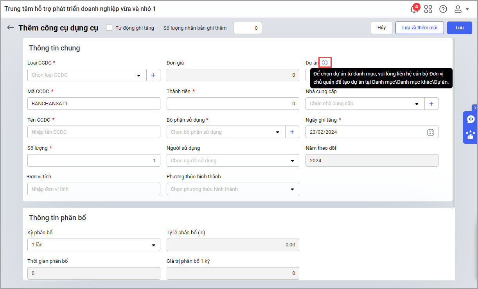This screenshot has height=289, width=478.
Task: Expand the Nhà cung cấp dropdown
Action: [x=417, y=104]
